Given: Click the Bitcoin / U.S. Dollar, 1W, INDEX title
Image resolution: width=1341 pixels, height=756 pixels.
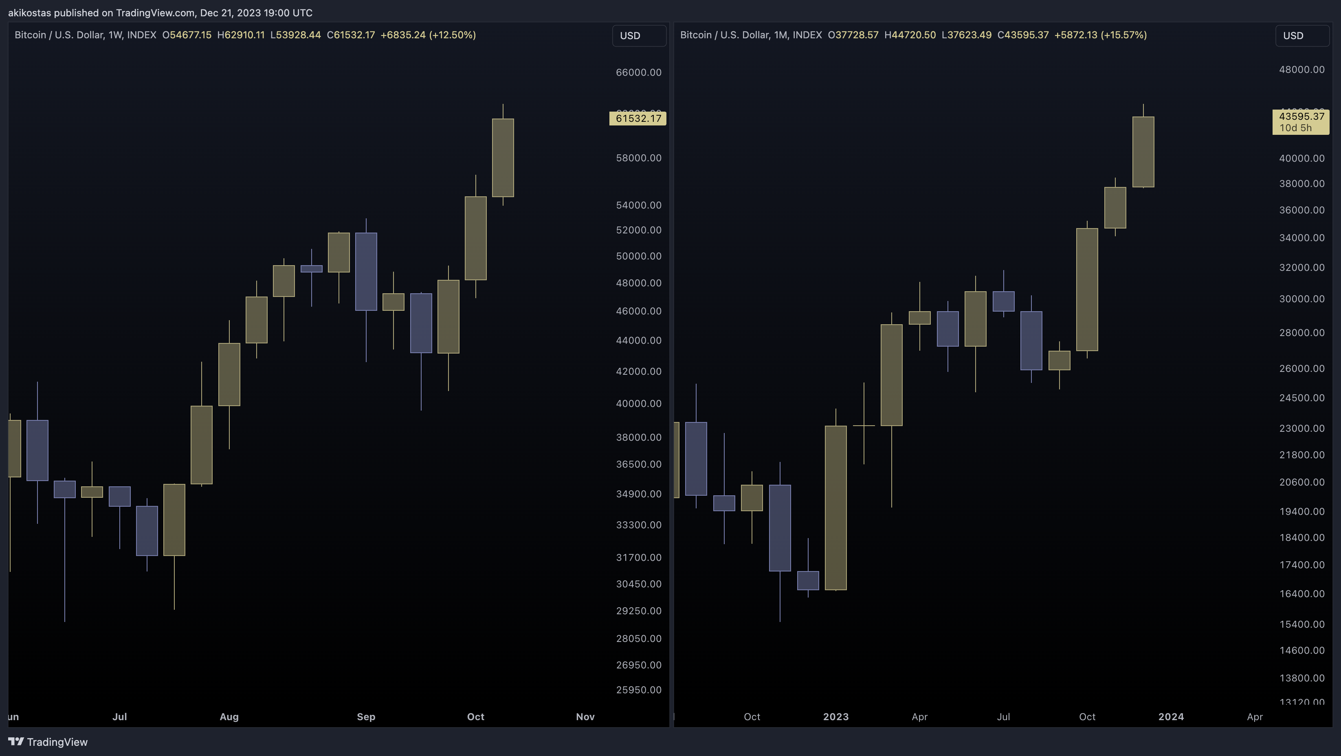Looking at the screenshot, I should click(x=86, y=35).
